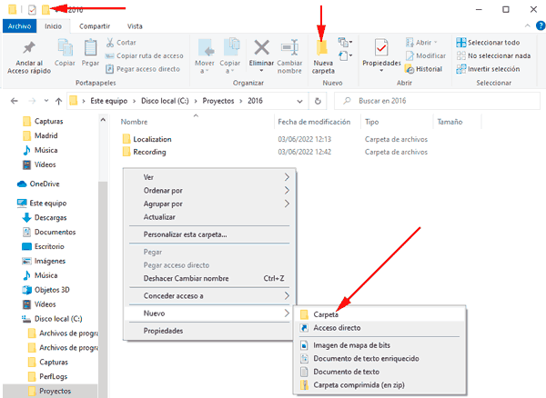Click the Eliminar delete icon
Viewport: 546px width, 398px height.
[261, 55]
